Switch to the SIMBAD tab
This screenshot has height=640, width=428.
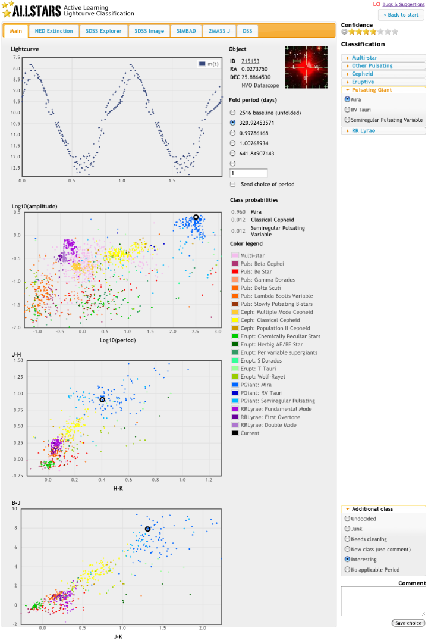click(186, 31)
